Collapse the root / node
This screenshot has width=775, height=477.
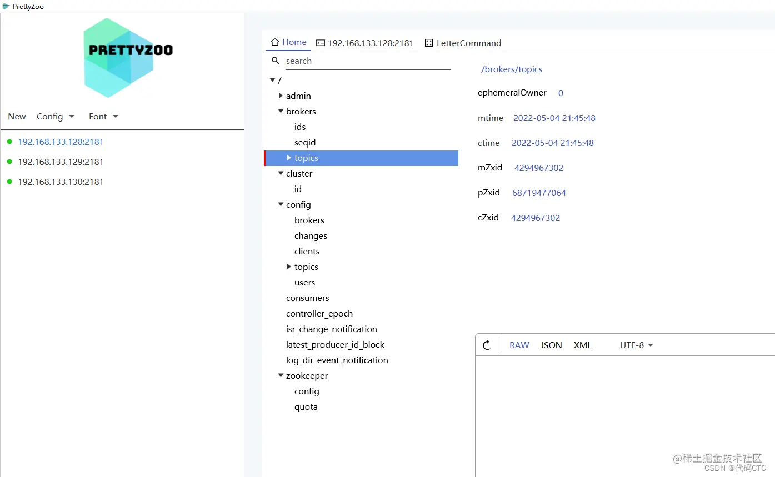pyautogui.click(x=272, y=80)
